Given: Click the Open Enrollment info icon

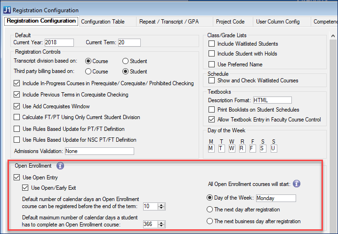Looking at the screenshot, I should point(60,166).
